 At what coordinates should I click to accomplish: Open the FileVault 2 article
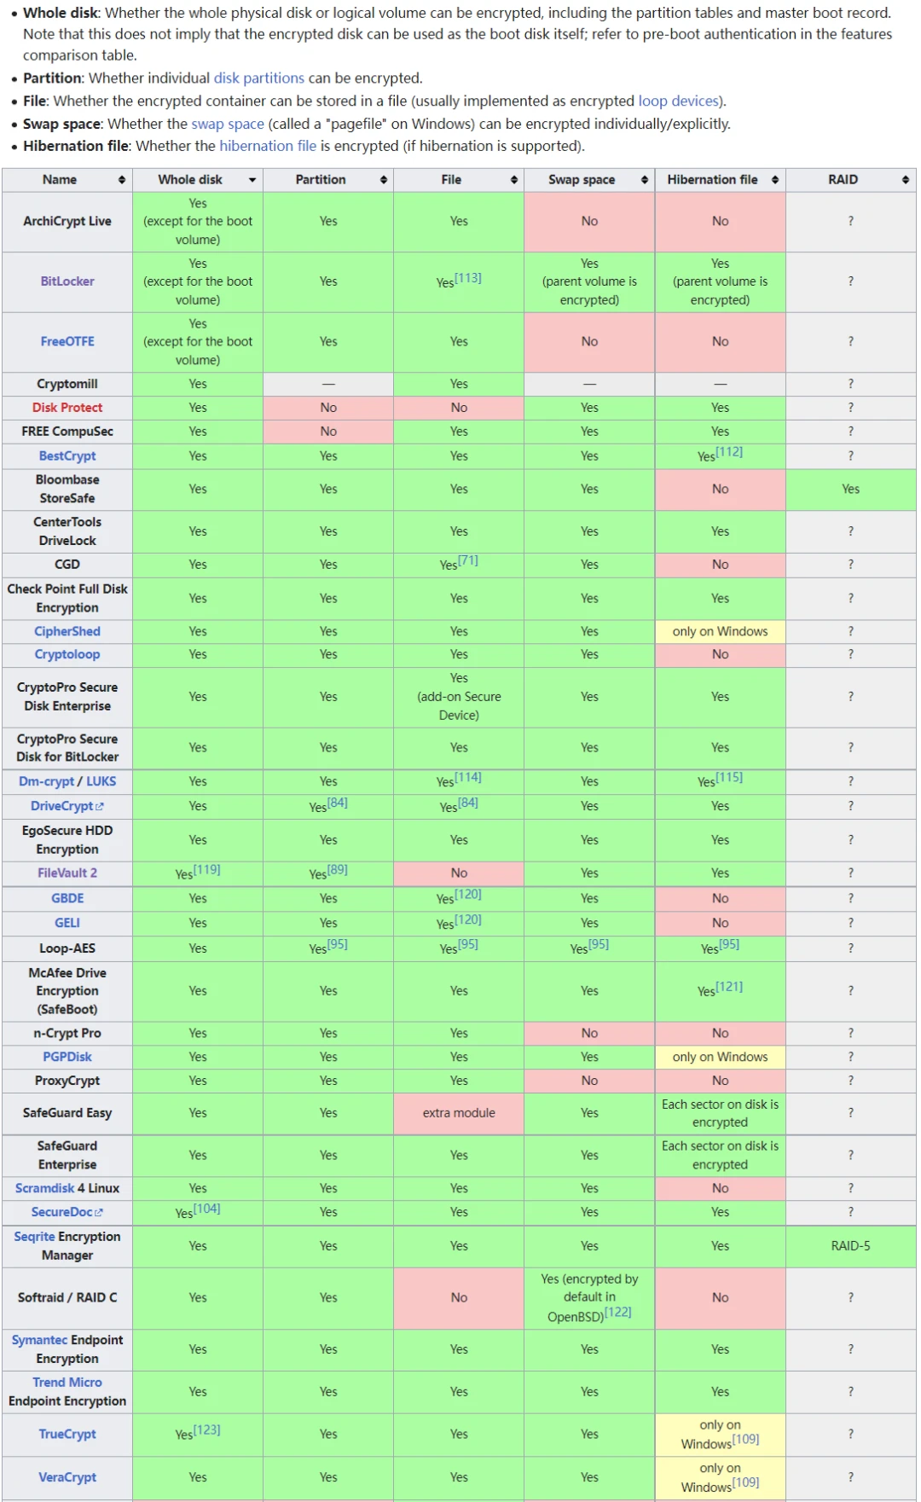tap(67, 873)
